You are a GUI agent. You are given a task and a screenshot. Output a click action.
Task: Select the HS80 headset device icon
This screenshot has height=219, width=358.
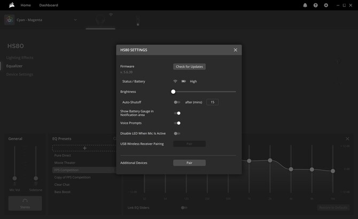click(x=100, y=20)
